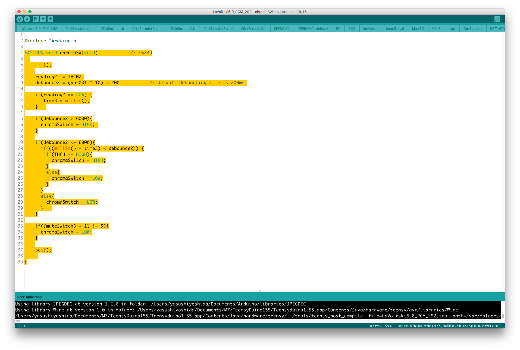
Task: Click the closing brace on line 39
Action: pos(26,262)
